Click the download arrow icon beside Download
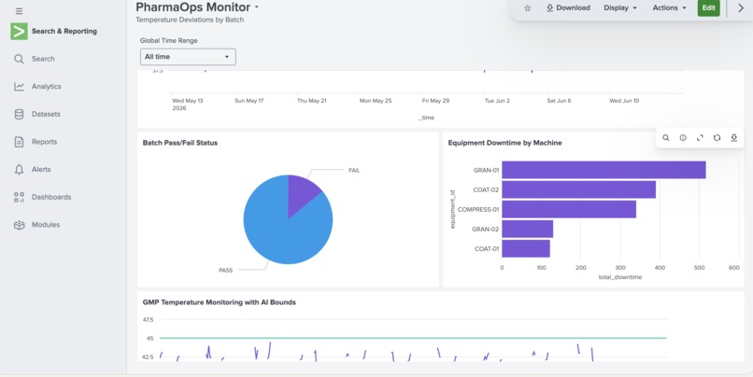Image resolution: width=753 pixels, height=377 pixels. coord(550,8)
